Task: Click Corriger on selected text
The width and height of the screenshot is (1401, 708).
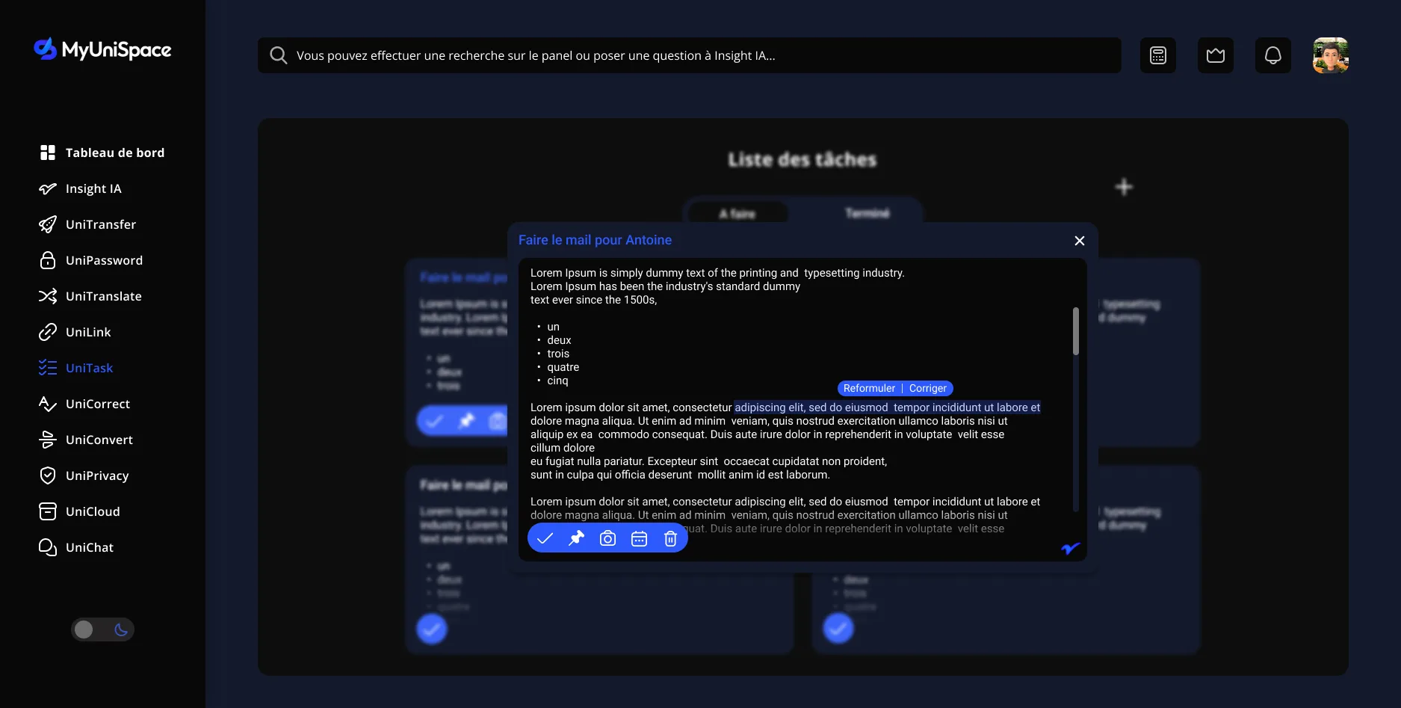Action: 928,388
